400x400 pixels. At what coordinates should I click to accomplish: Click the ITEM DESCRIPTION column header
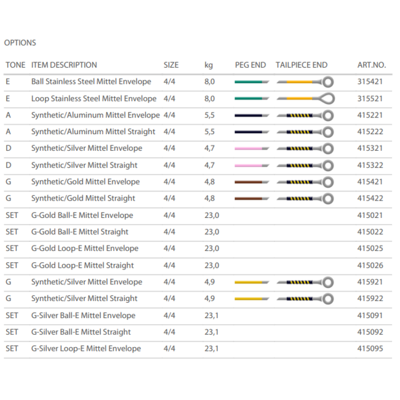pos(64,65)
